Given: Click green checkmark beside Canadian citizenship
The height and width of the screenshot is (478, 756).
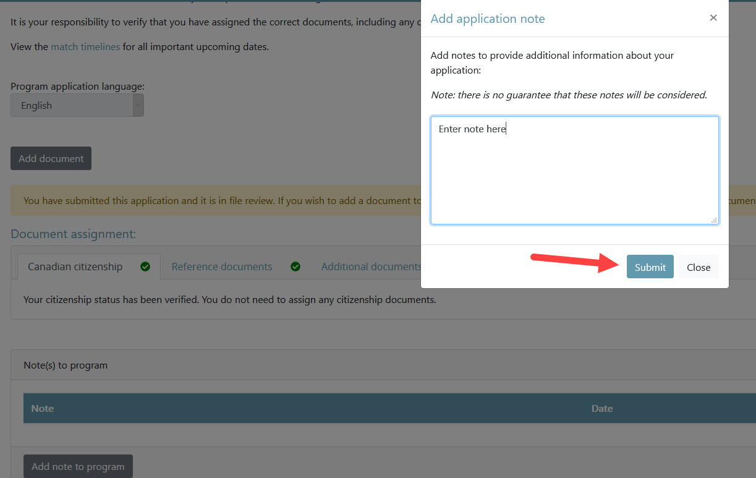Looking at the screenshot, I should 145,267.
